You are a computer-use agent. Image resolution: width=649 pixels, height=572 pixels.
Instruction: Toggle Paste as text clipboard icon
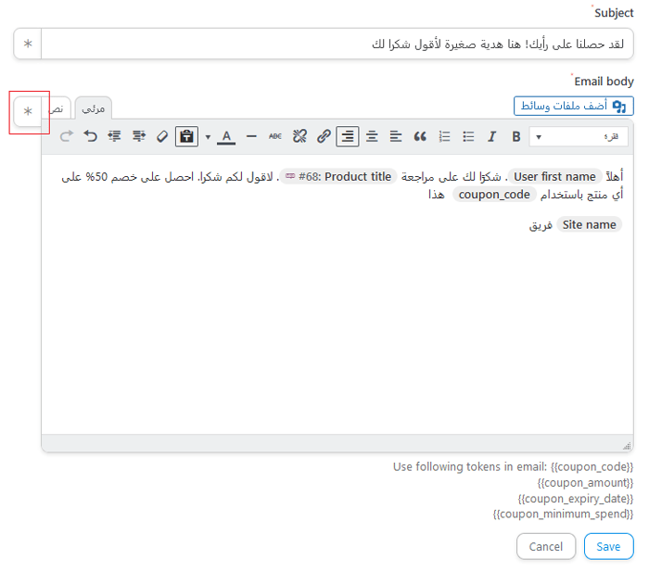point(186,136)
